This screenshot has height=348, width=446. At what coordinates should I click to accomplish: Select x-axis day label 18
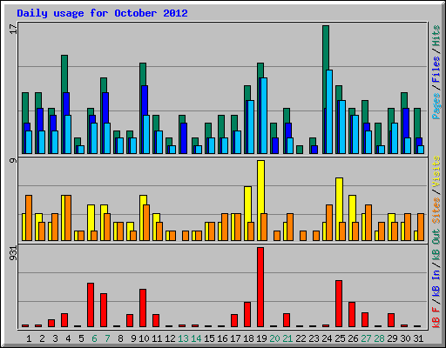coord(248,338)
